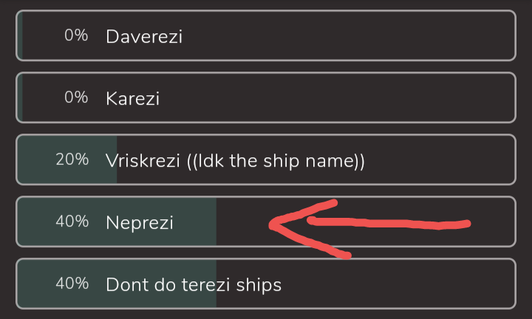Click the 20% label beside Vriskrezi

click(72, 159)
